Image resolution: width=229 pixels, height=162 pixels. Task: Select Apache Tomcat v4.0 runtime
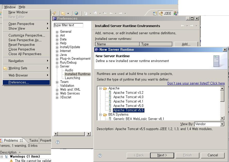point(128,97)
